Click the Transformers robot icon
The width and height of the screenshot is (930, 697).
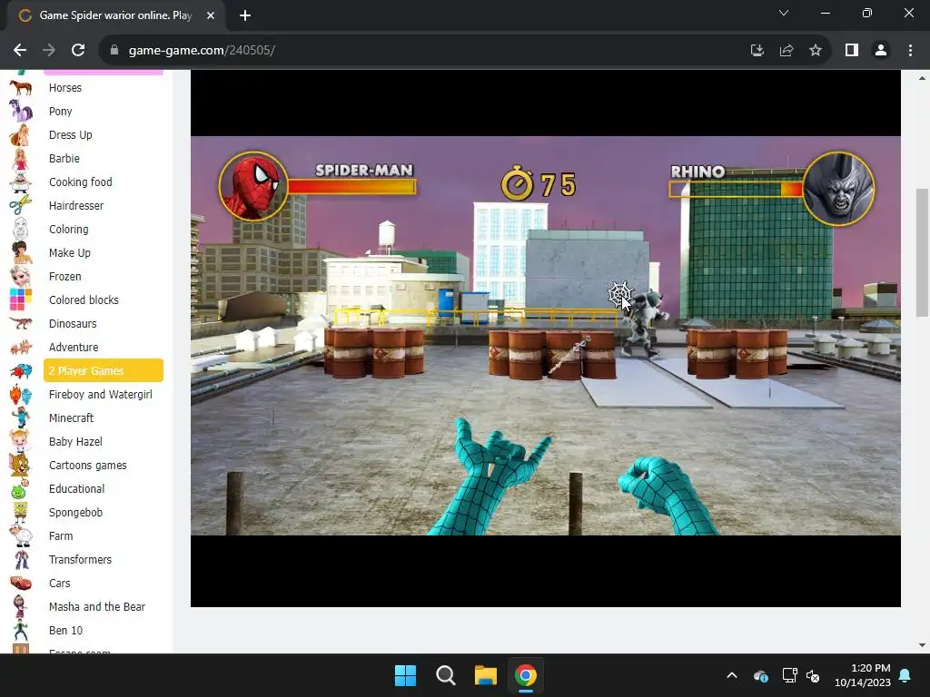[x=20, y=559]
